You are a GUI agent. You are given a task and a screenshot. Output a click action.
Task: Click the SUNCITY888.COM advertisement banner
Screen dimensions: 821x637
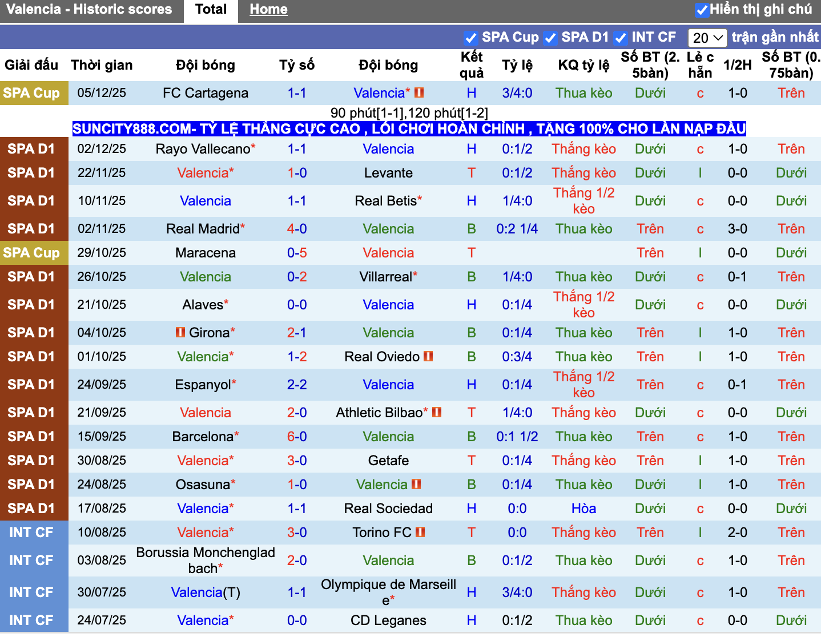coord(409,128)
